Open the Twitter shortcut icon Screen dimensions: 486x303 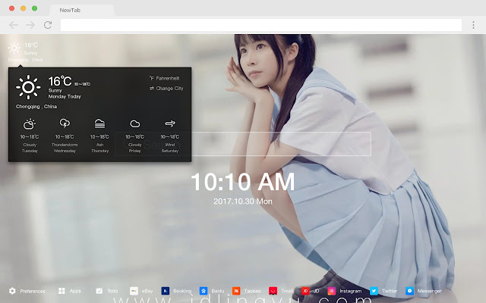click(x=374, y=291)
